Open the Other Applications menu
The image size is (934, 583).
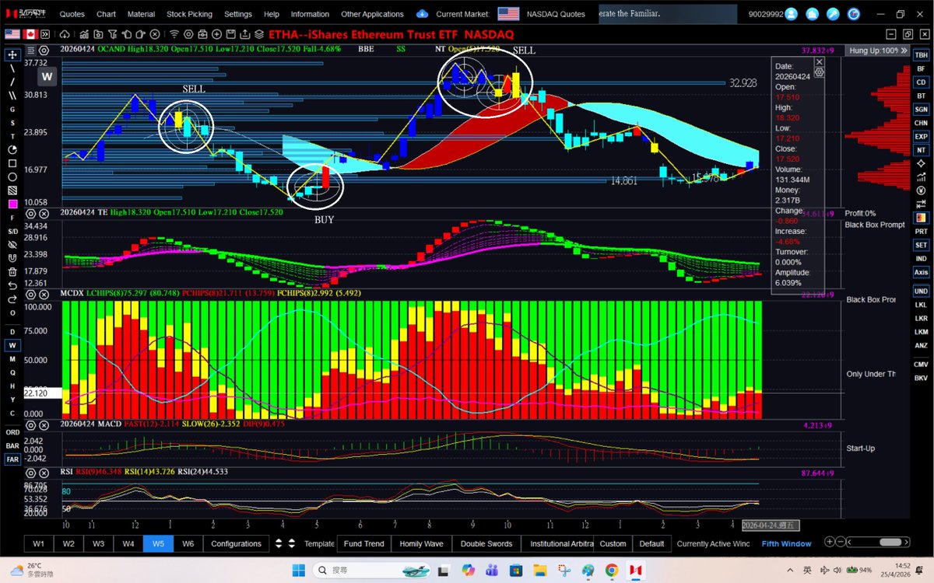coord(372,14)
